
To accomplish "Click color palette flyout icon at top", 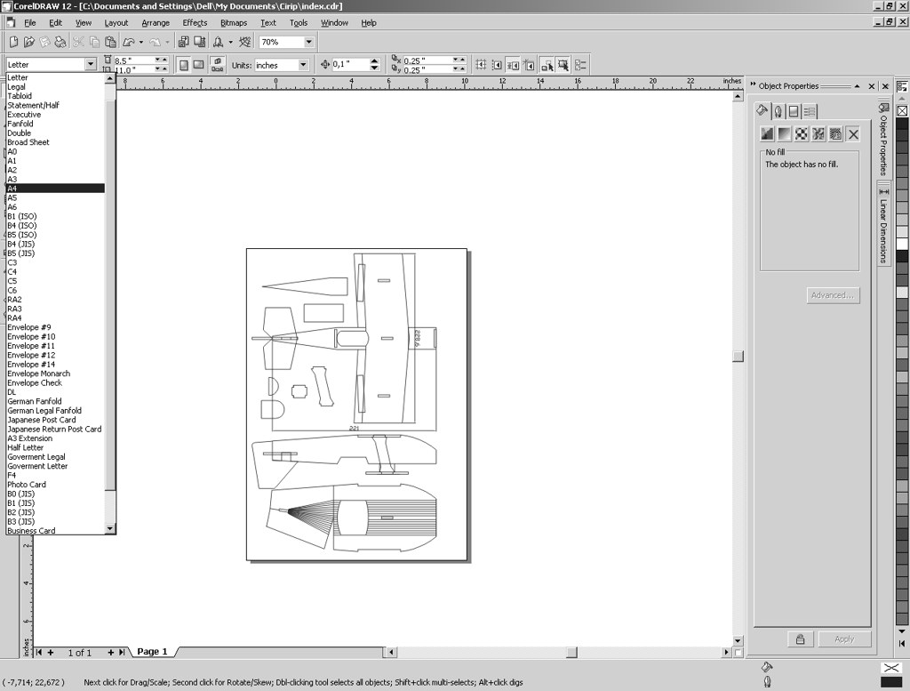I will (x=902, y=86).
